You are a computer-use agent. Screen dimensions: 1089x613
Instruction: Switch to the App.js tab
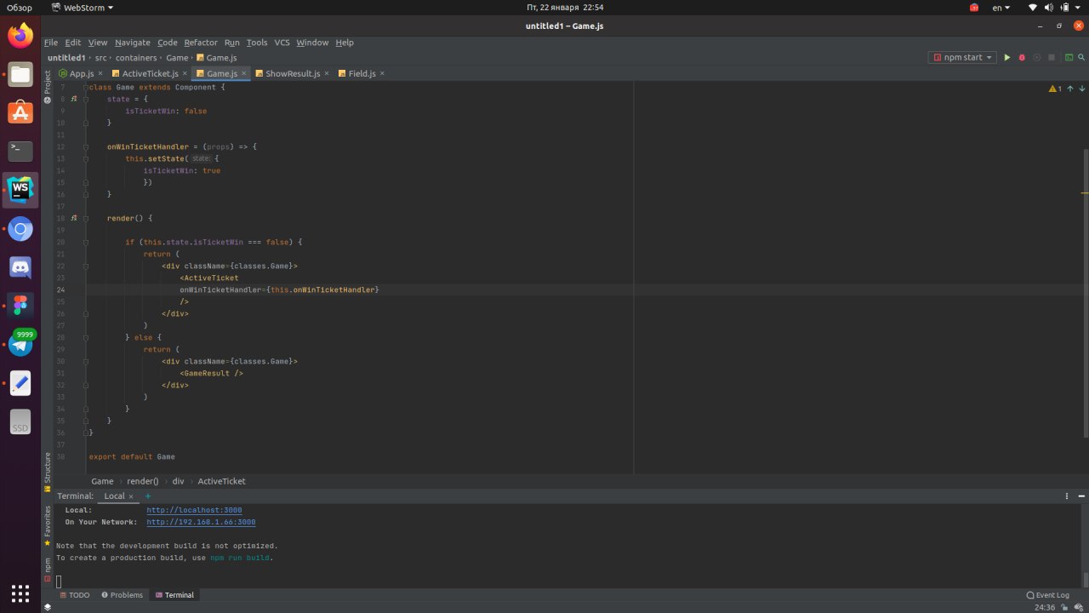click(x=81, y=74)
